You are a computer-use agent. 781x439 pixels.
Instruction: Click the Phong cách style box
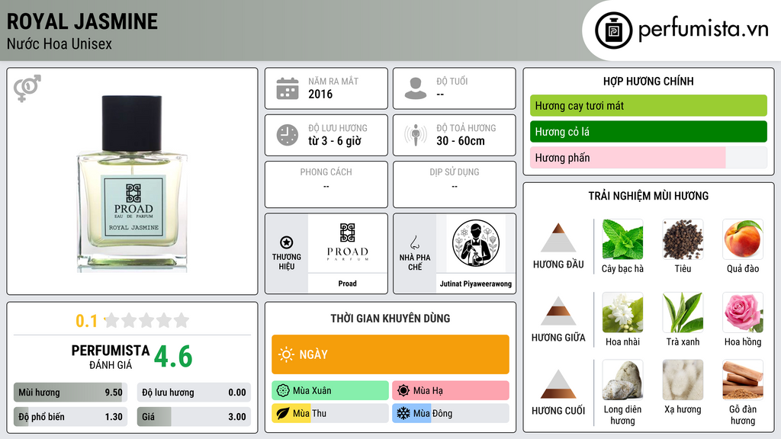coord(326,184)
